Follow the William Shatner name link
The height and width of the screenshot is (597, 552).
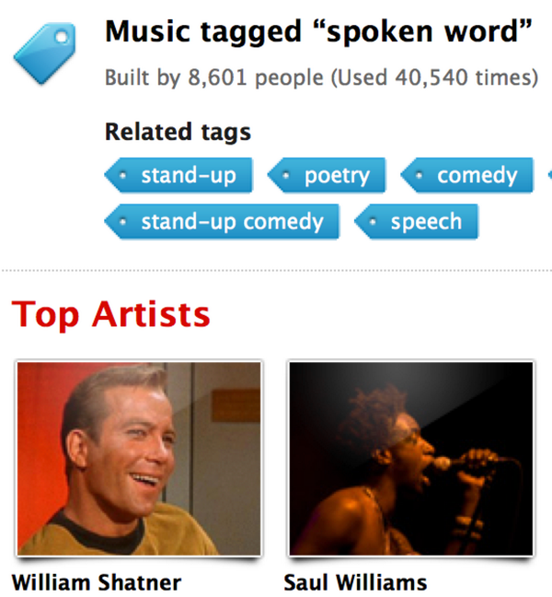[97, 582]
